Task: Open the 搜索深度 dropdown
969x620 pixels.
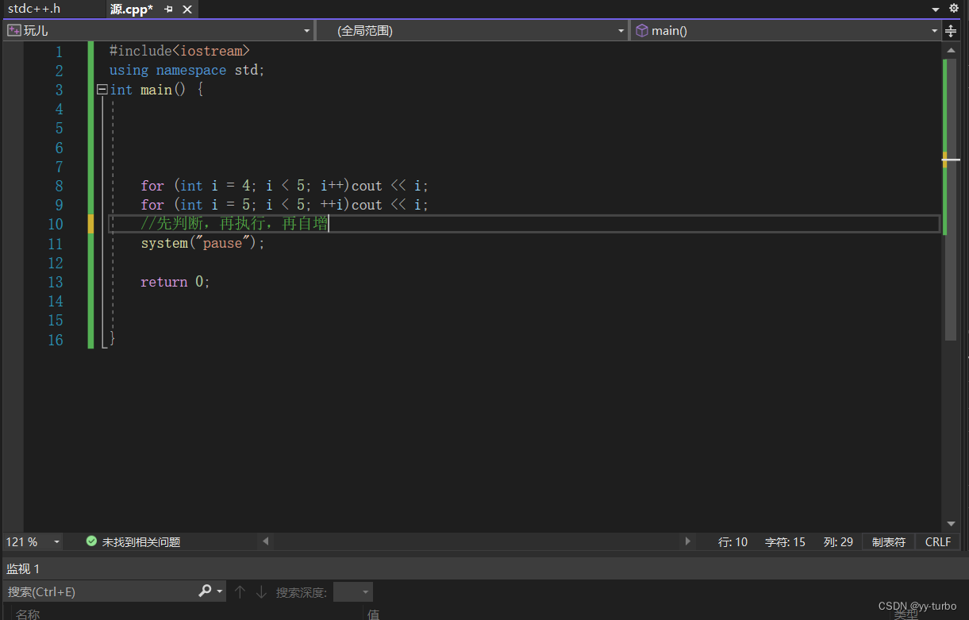Action: tap(353, 592)
